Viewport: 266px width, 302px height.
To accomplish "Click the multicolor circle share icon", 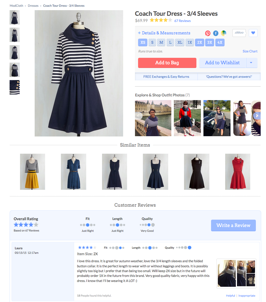I will (223, 33).
